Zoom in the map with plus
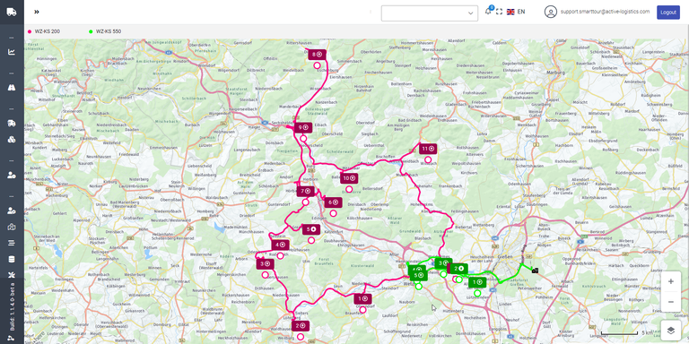This screenshot has width=689, height=344. (670, 281)
